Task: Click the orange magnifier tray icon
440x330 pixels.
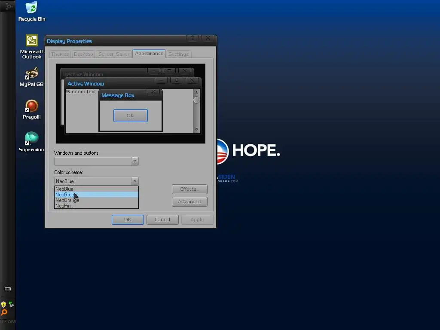Action: (x=4, y=313)
